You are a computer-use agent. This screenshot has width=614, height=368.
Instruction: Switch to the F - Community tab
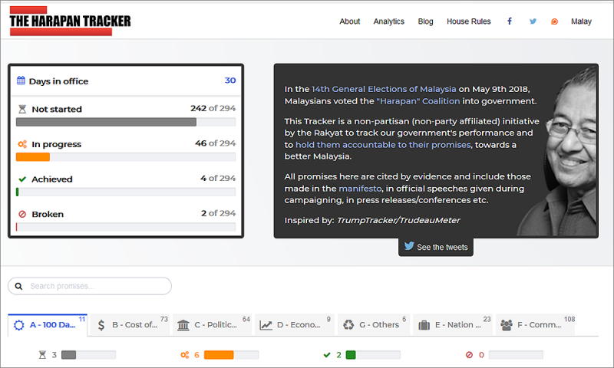pyautogui.click(x=535, y=325)
